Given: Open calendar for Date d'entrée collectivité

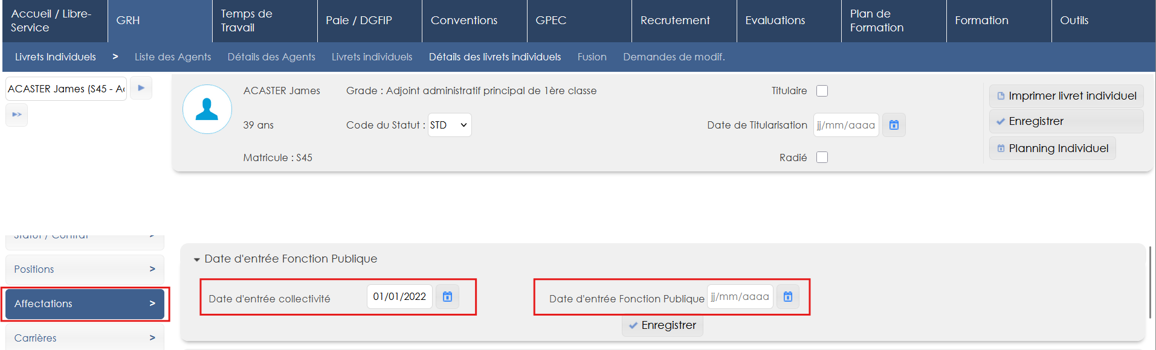Looking at the screenshot, I should tap(447, 296).
